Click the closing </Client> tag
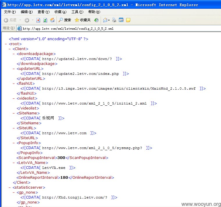The image size is (221, 207). tap(22, 183)
